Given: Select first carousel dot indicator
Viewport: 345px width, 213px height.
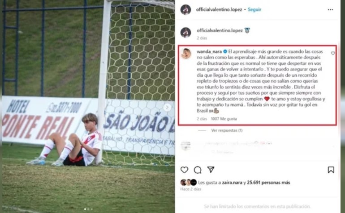Looking at the screenshot, I should pos(85,209).
